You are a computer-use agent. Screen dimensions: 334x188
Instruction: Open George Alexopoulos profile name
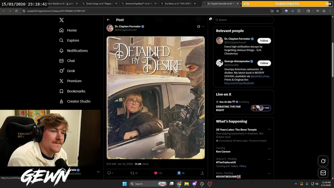click(x=237, y=61)
